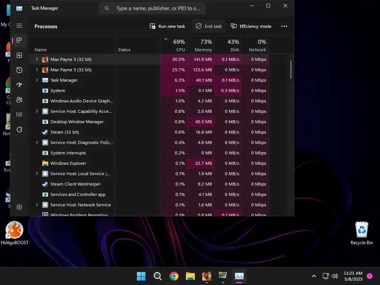Open the Services page icon in sidebar
380x285 pixels.
(x=19, y=130)
